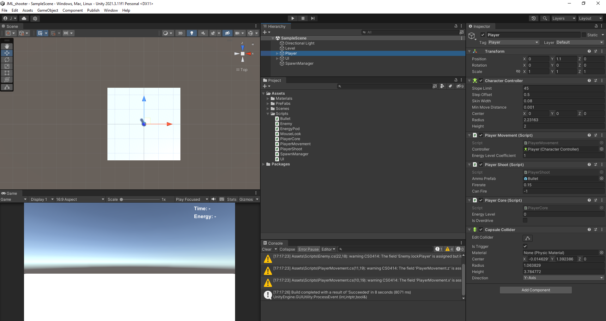Toggle 2D view in the Scene toolbar
Screen dimensions: 606x321
tap(180, 33)
